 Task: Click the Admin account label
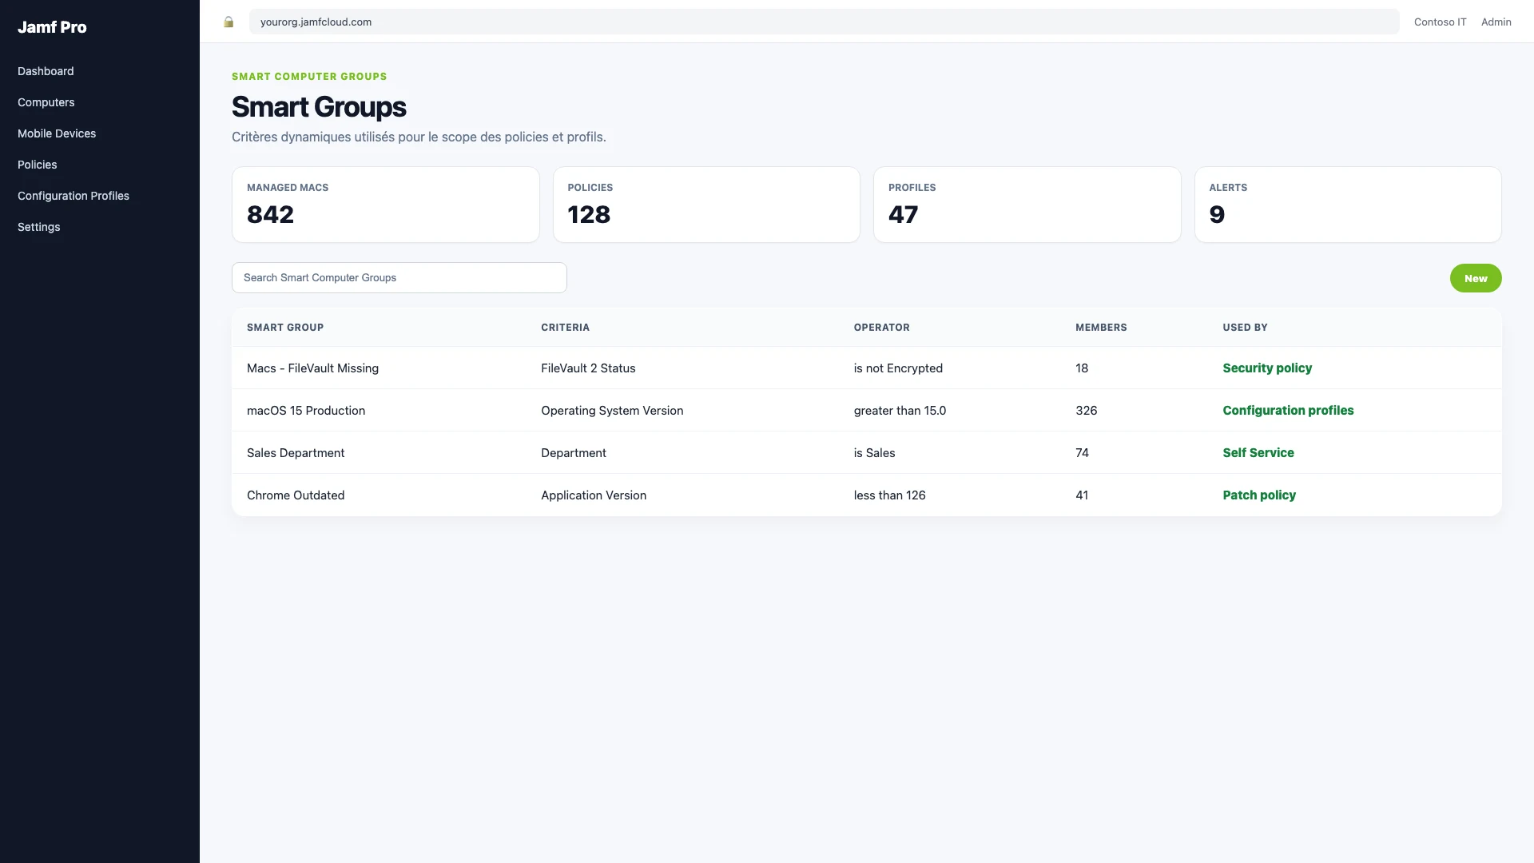[1496, 22]
